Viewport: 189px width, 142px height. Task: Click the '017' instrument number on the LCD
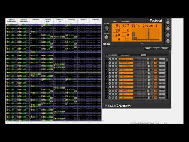coord(126,26)
